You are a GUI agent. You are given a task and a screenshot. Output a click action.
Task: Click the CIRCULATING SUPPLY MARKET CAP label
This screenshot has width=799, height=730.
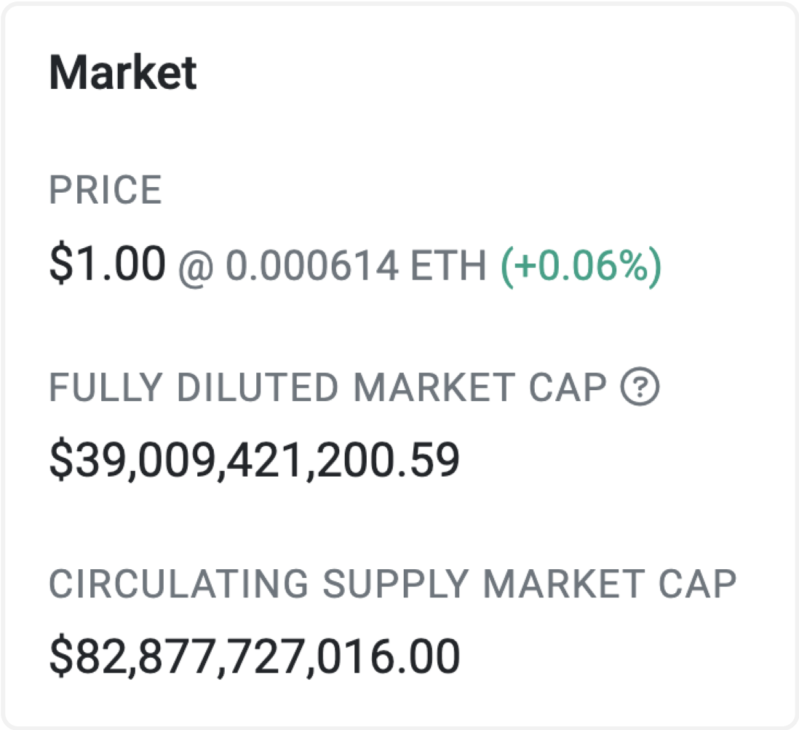pos(393,584)
